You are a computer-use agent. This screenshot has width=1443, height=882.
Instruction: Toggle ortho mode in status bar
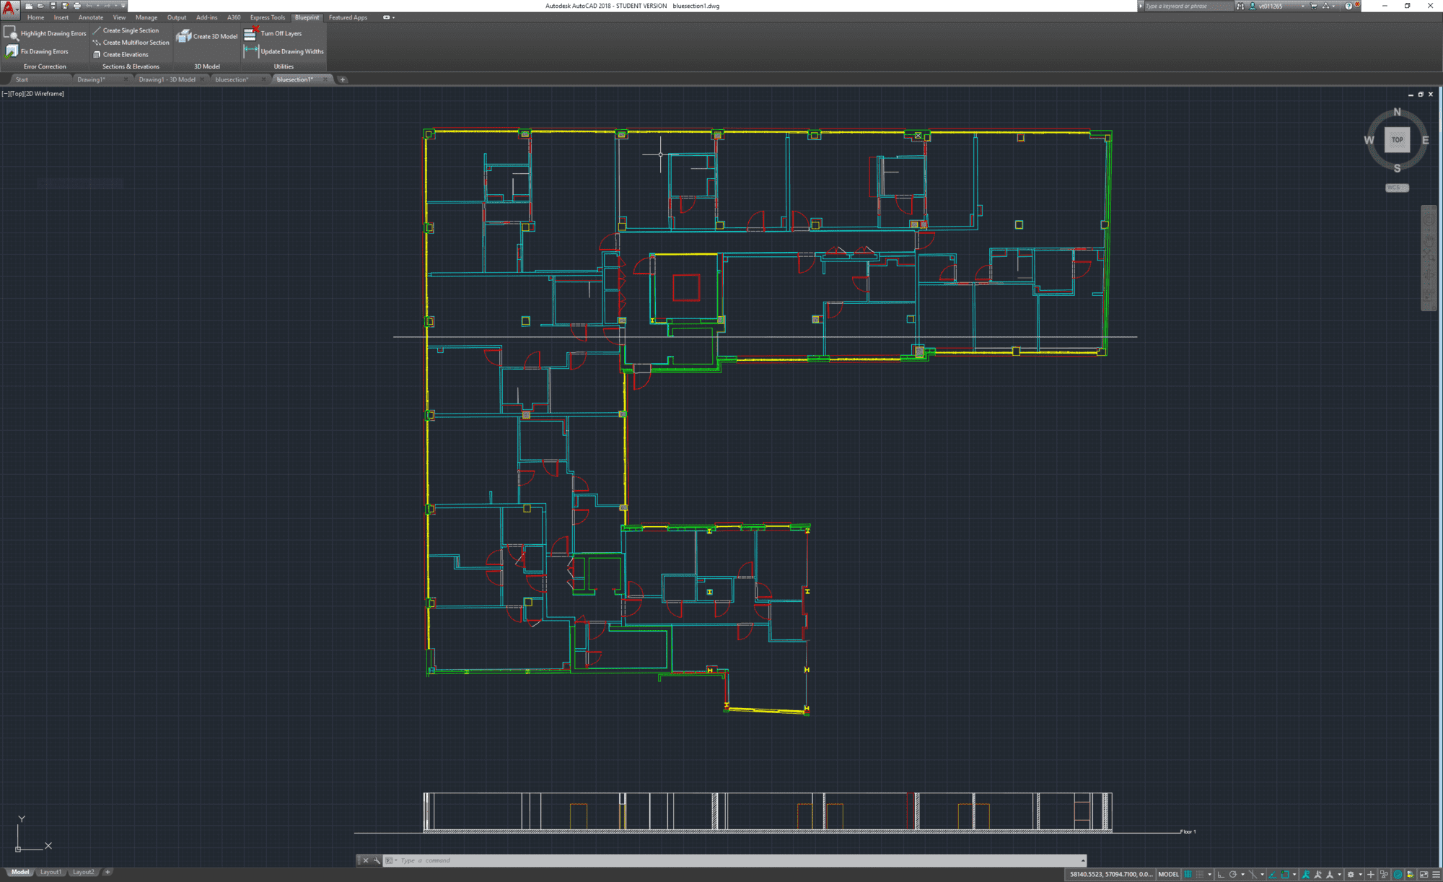pos(1221,874)
